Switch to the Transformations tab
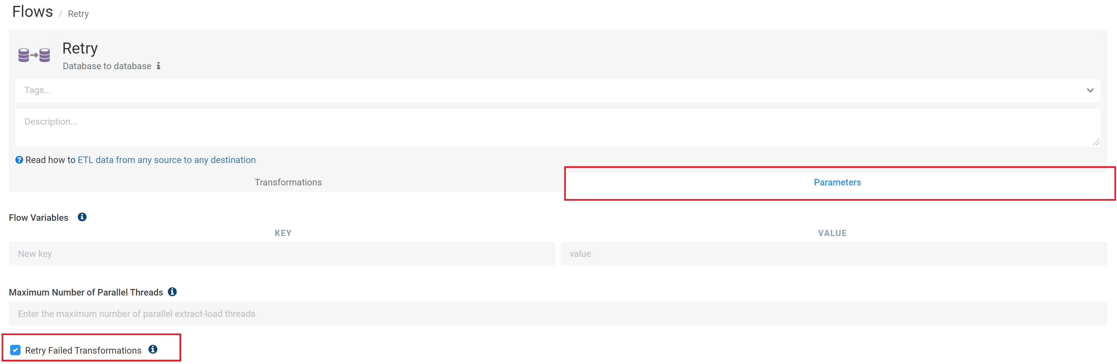 coord(288,182)
